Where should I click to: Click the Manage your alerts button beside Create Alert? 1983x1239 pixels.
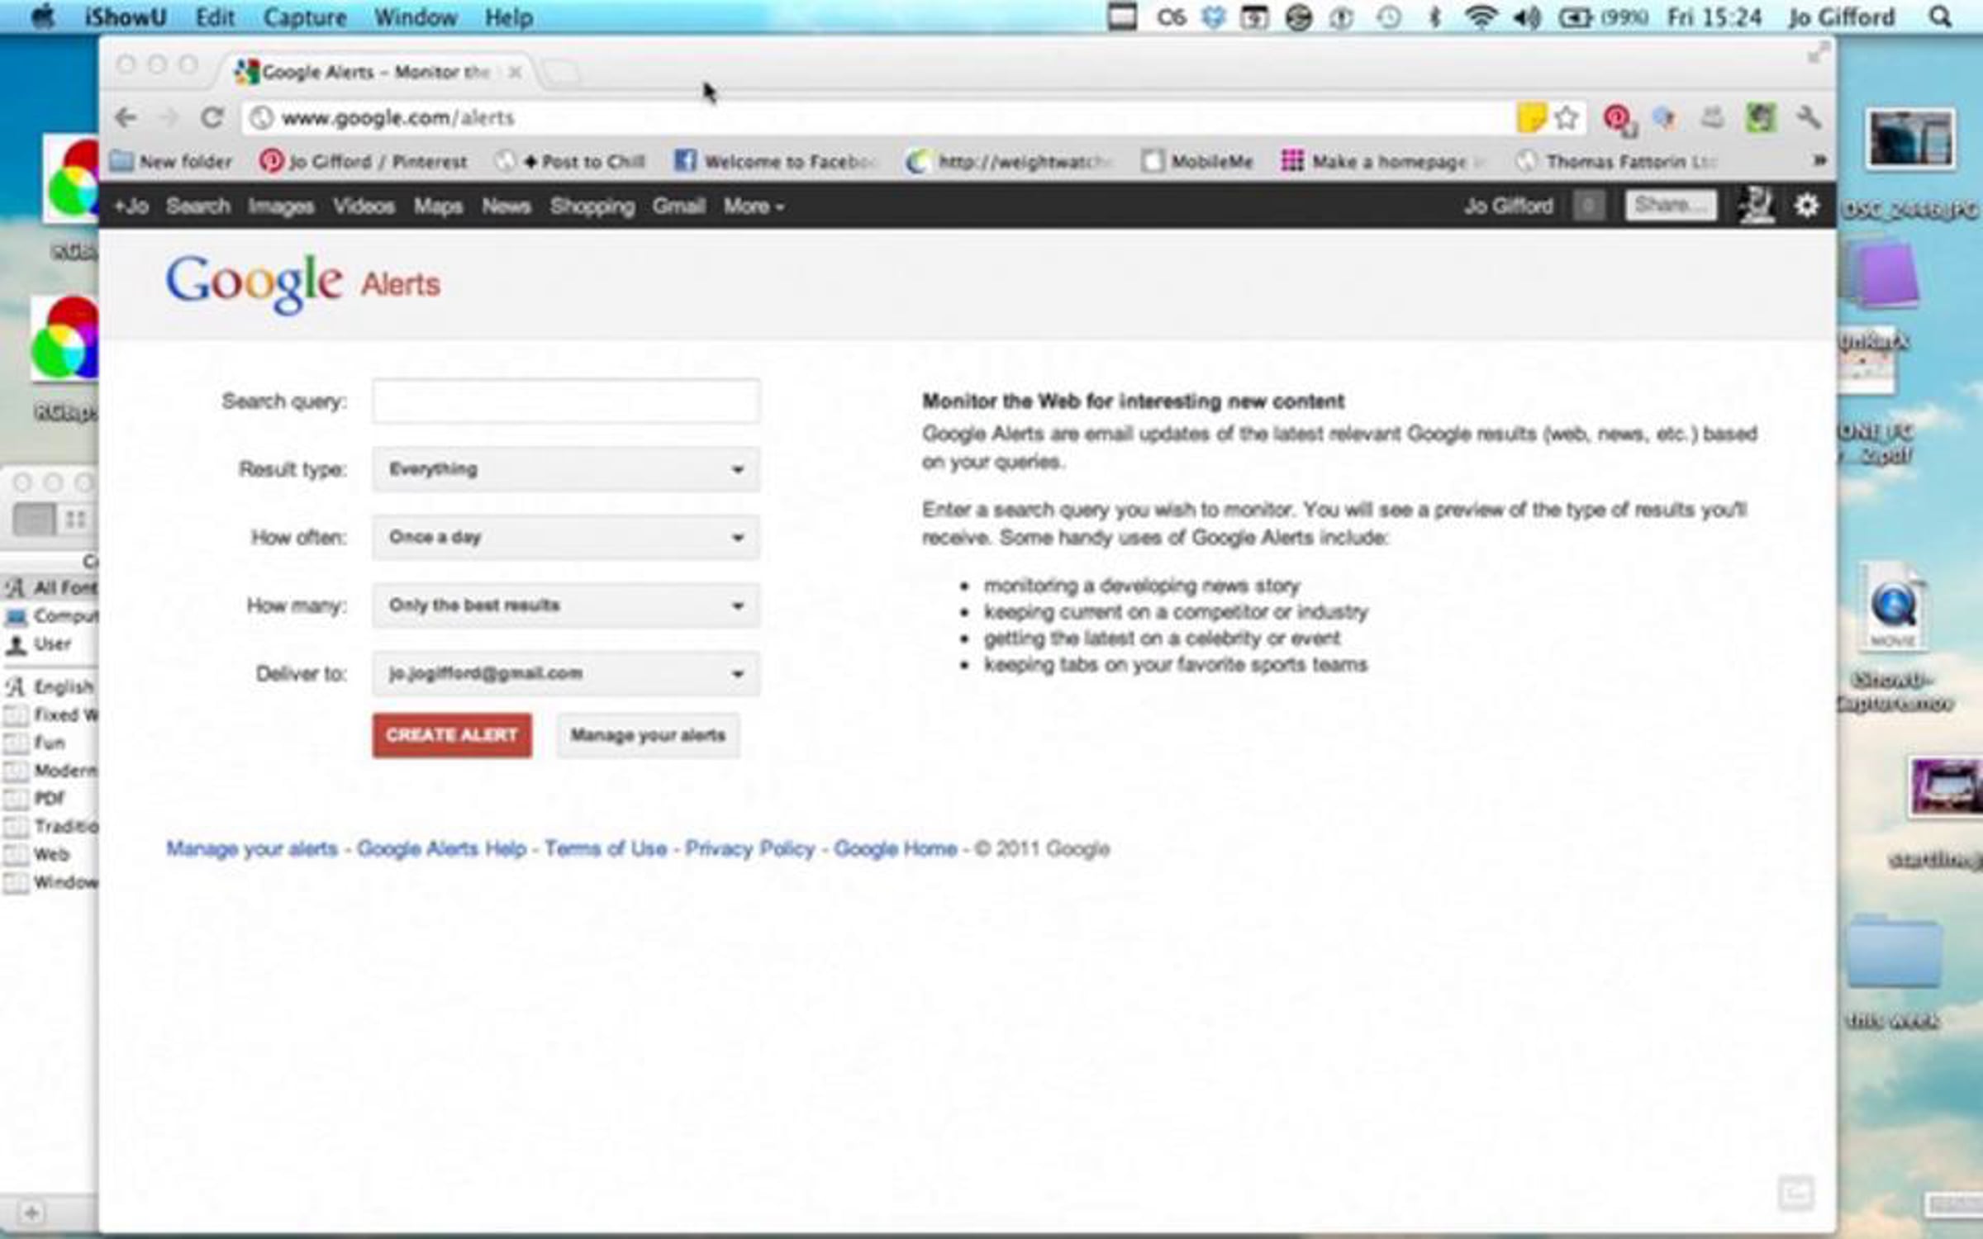[648, 735]
